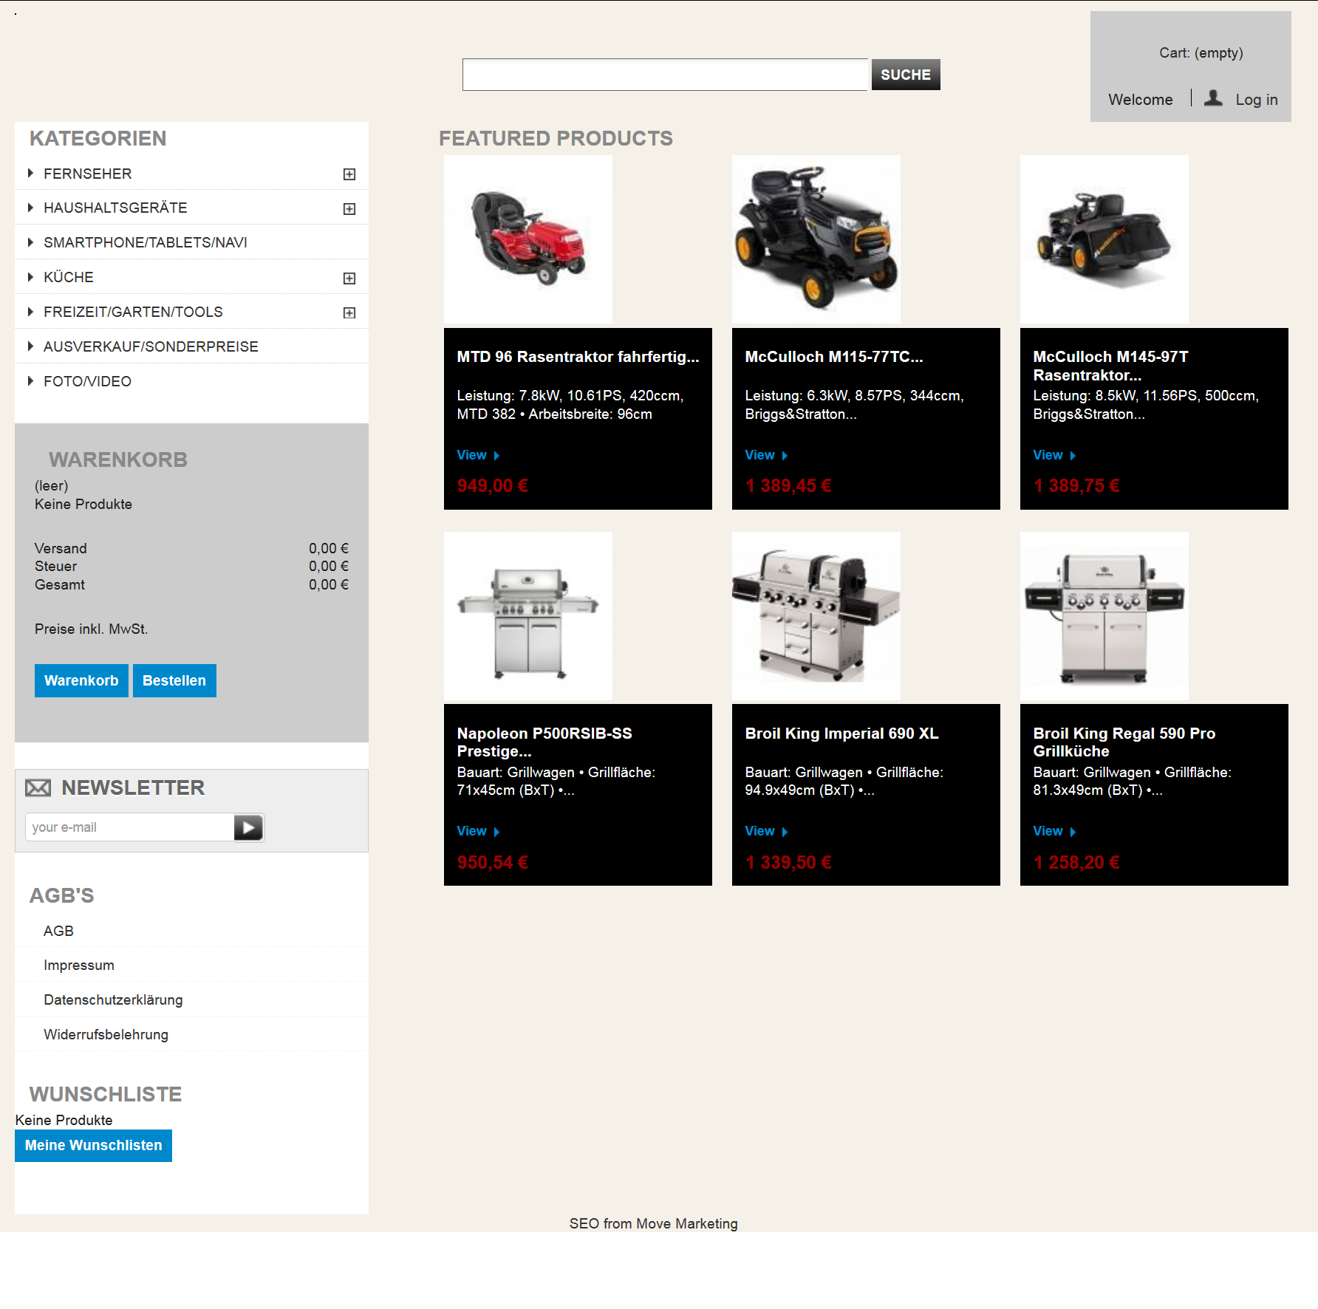Viewport: 1318px width, 1309px height.
Task: Open the KÜCHE category
Action: click(69, 277)
